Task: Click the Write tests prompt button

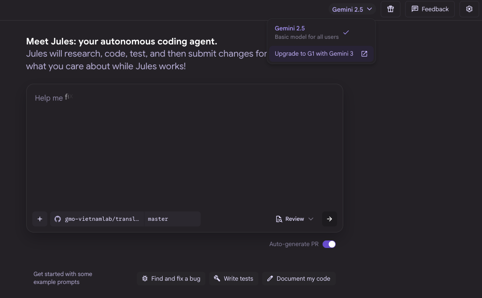Action: pos(233,278)
